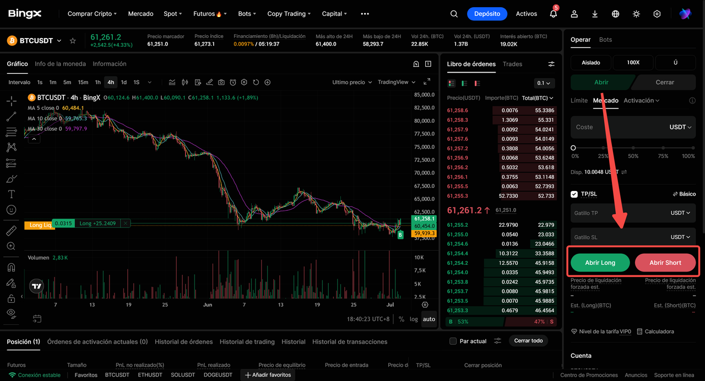Toggle log scale on chart
Screen dimensions: 705x381
click(414, 319)
